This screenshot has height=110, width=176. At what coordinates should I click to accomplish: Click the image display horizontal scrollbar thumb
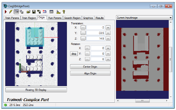143,101
